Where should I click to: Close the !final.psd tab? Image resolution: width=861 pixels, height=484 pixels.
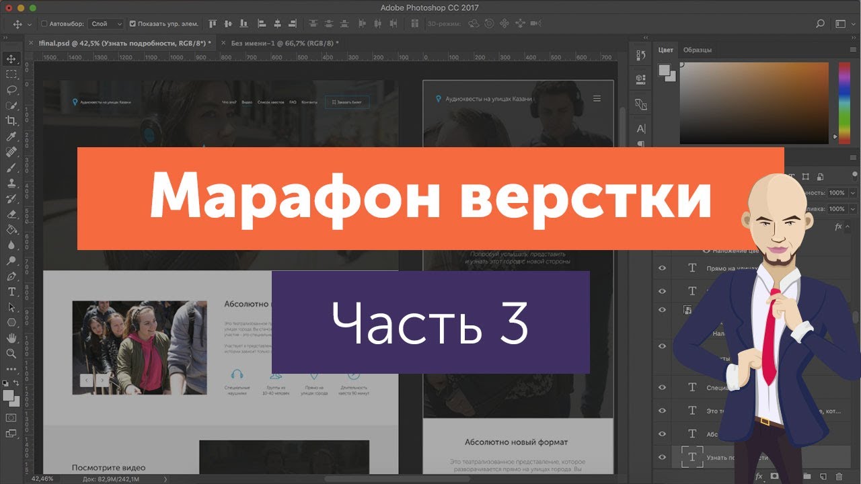click(x=31, y=43)
